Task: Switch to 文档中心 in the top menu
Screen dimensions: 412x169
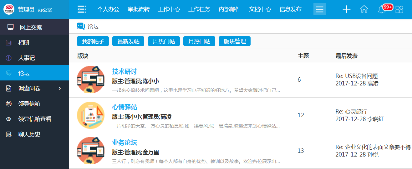Action: [x=260, y=9]
